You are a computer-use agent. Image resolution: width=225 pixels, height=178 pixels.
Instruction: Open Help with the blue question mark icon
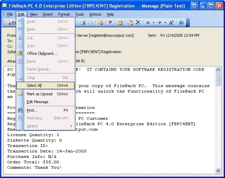(181, 22)
